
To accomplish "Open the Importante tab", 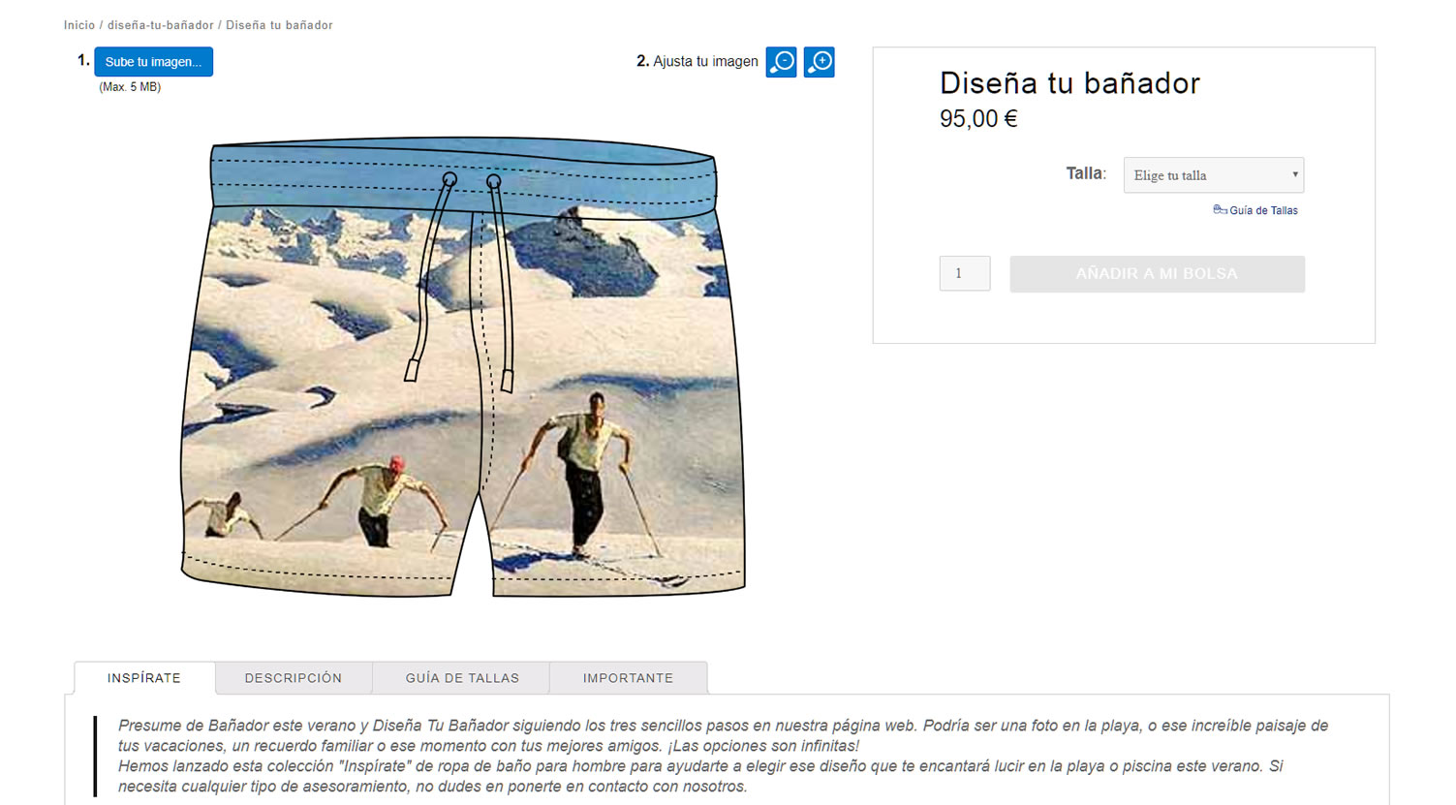I will coord(628,678).
